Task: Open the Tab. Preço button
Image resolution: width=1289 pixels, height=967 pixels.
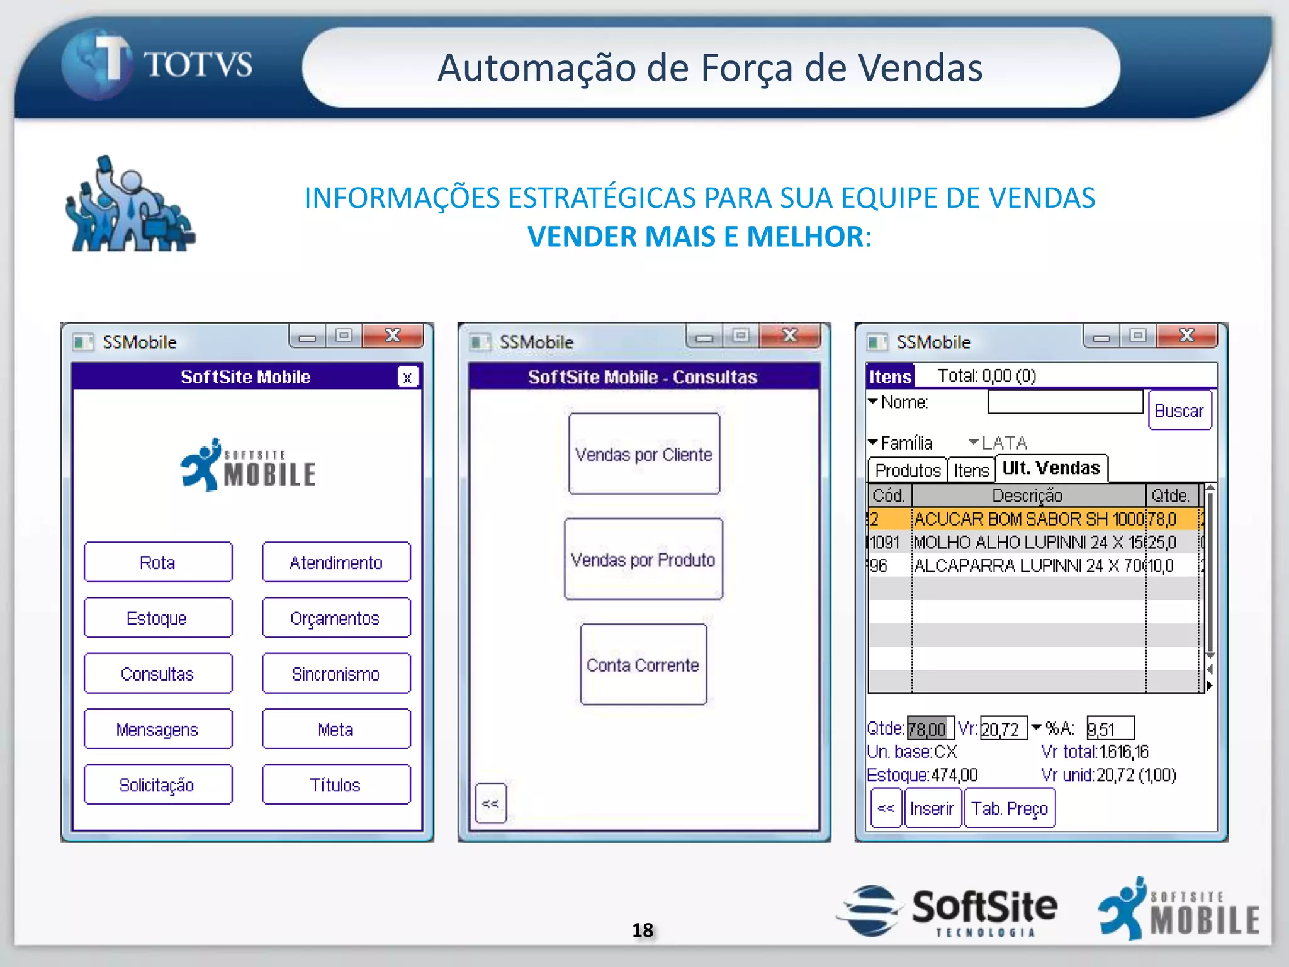Action: coord(1010,808)
